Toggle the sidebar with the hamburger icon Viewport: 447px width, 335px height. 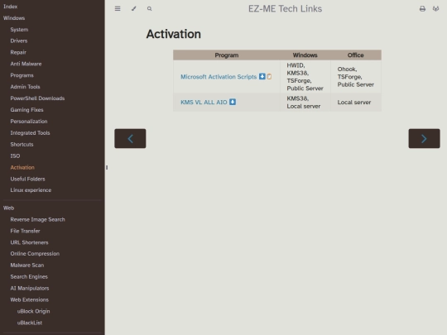(x=118, y=8)
